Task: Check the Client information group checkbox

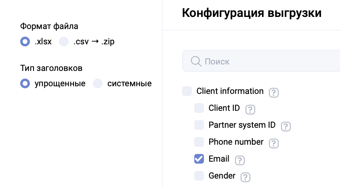Action: click(x=187, y=91)
